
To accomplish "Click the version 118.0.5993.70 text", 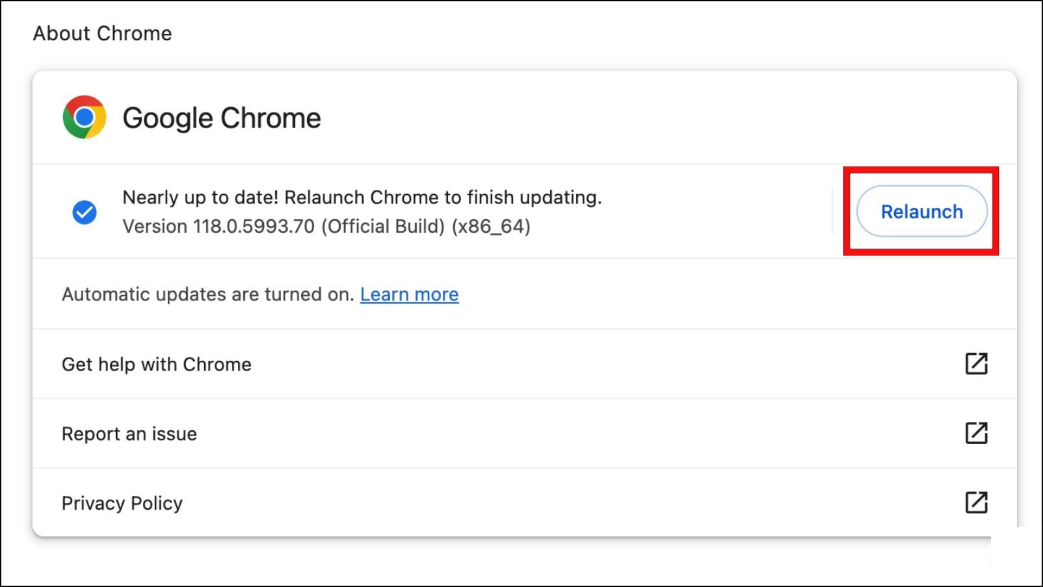I will 326,226.
